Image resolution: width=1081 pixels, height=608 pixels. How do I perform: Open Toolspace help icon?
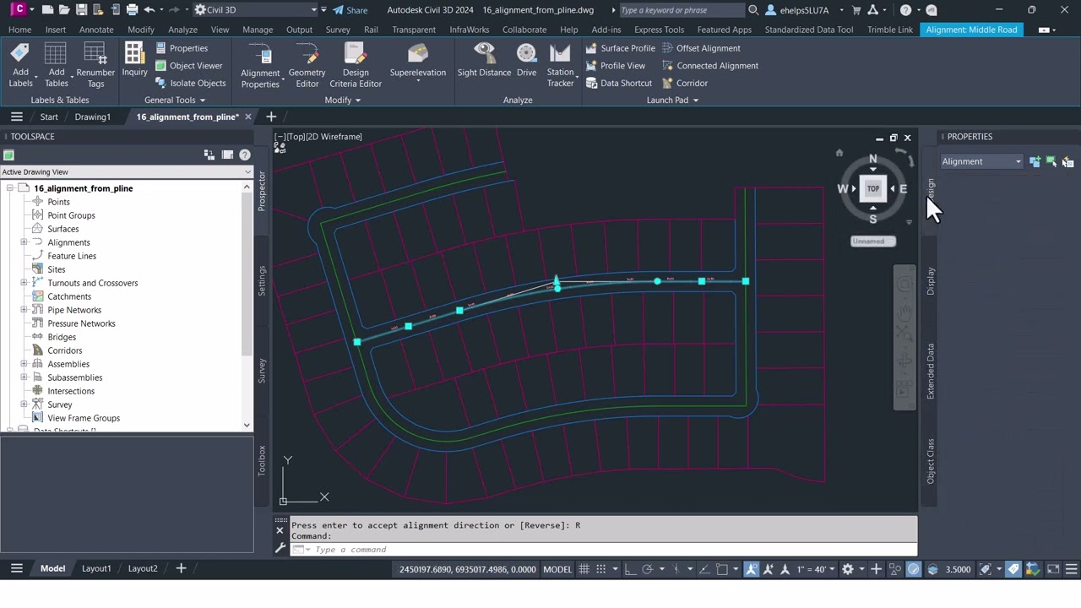point(245,155)
